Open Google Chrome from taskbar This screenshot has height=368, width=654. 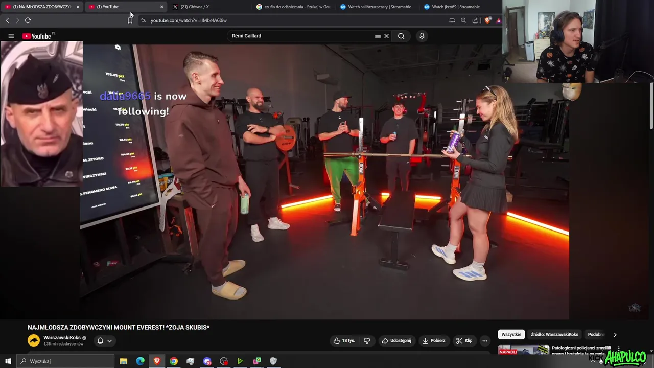(174, 361)
